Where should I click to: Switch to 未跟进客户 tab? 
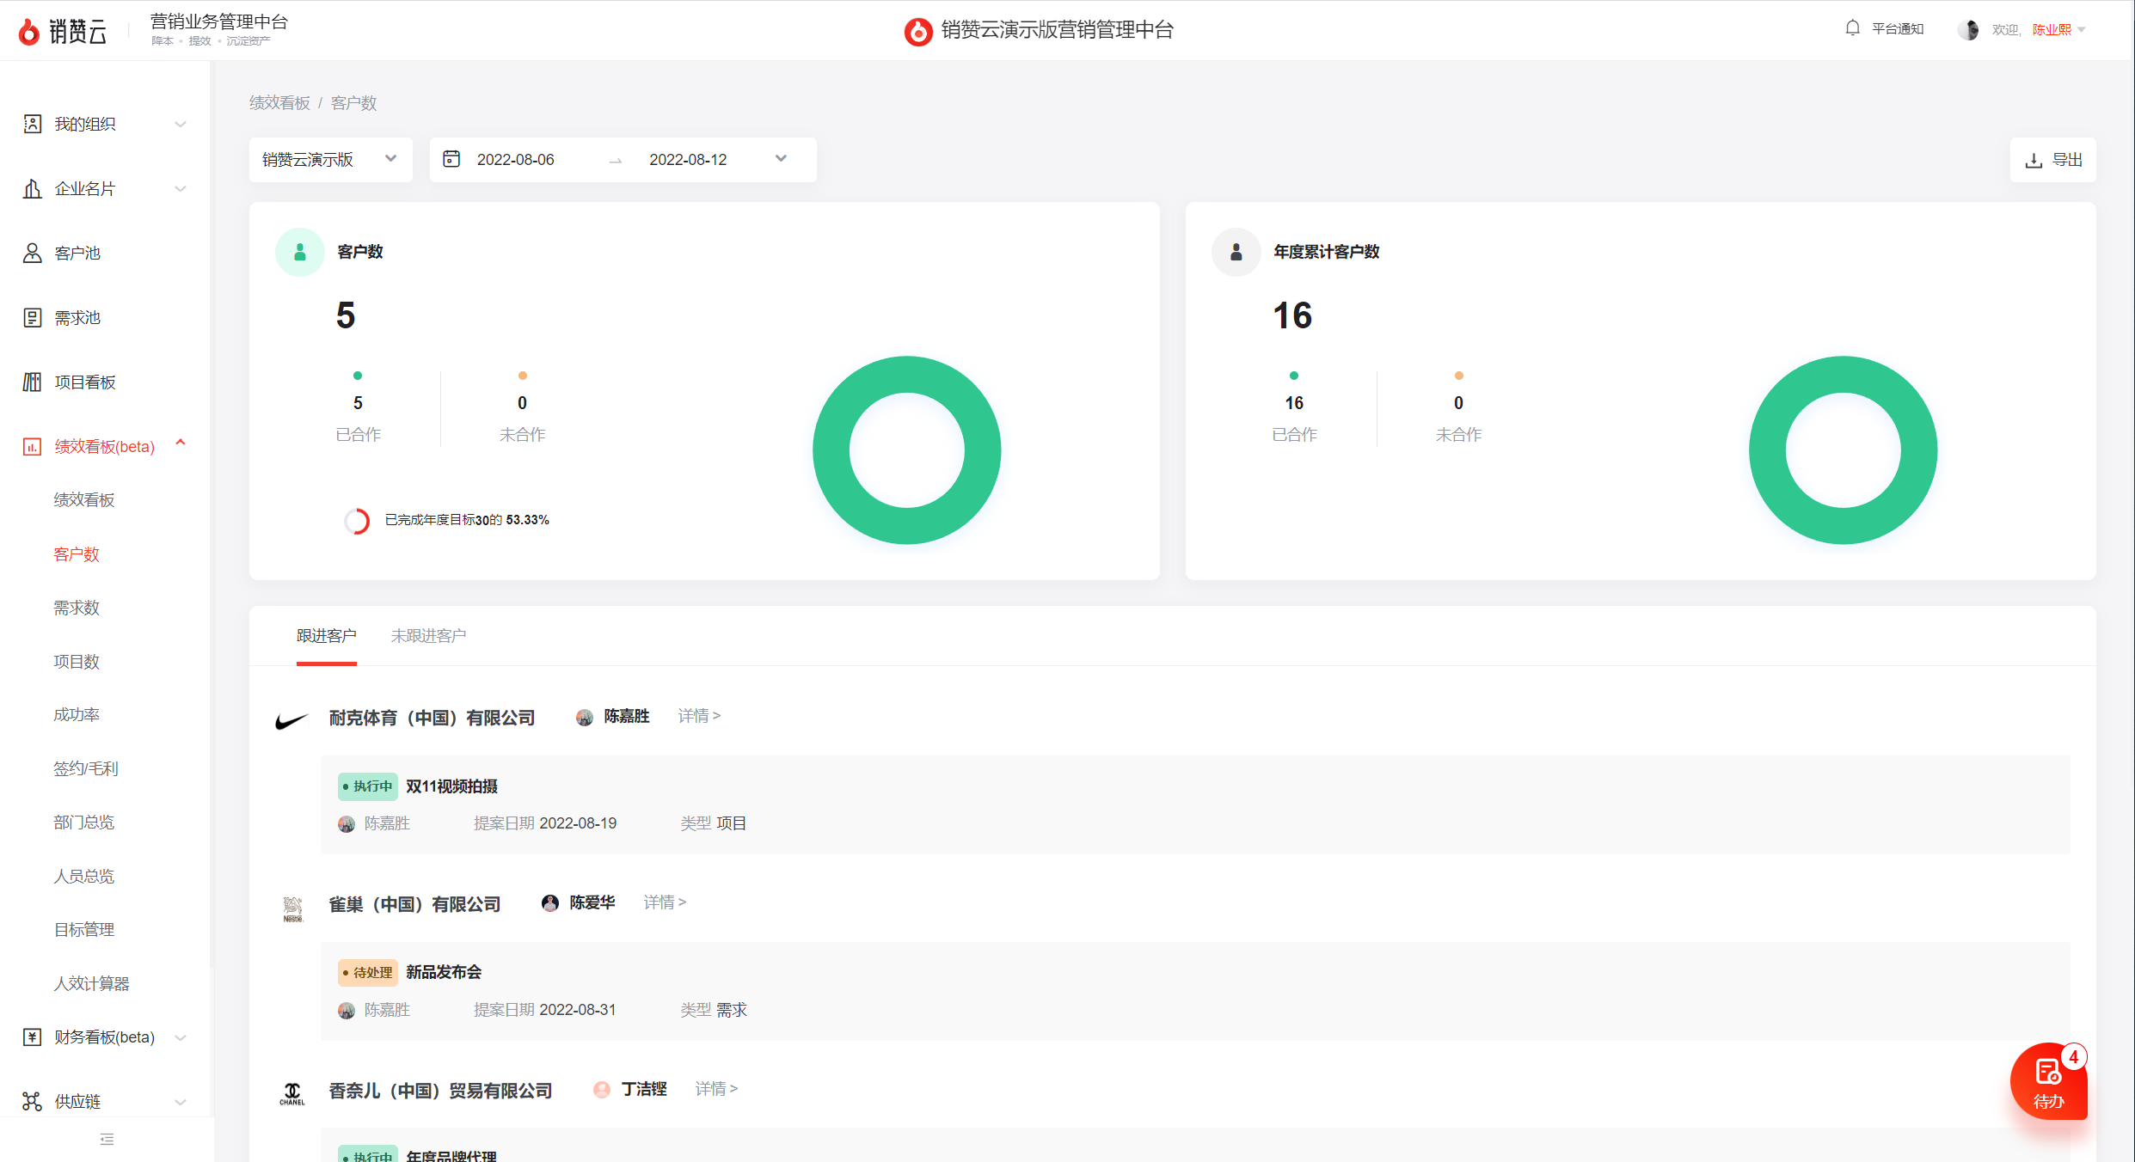tap(428, 635)
